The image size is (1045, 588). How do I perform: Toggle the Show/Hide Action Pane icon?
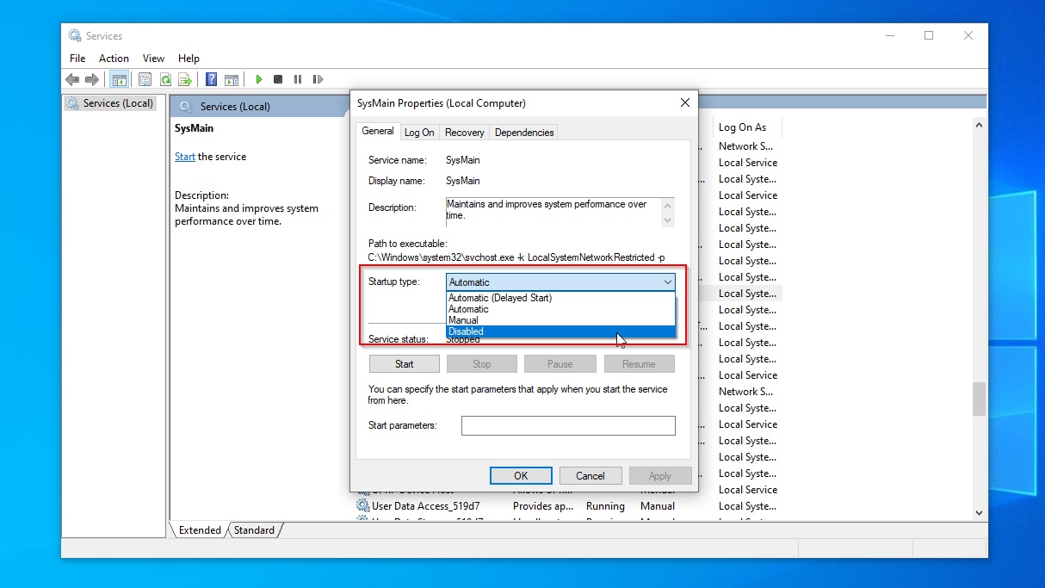pyautogui.click(x=232, y=79)
